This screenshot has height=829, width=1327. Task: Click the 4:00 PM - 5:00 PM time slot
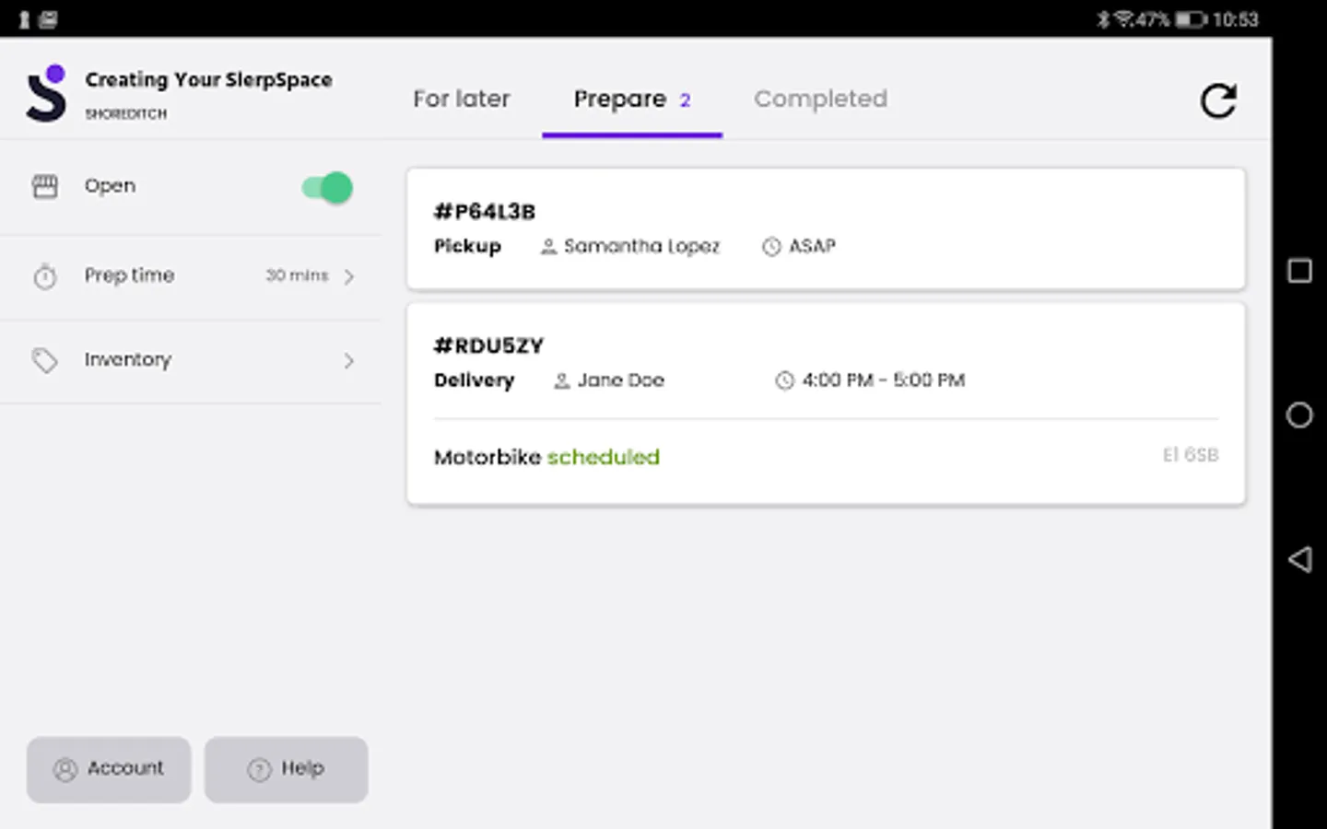[883, 380]
